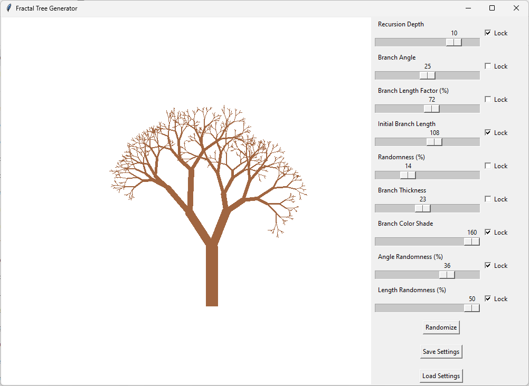
Task: Uncheck Lock next to Angle Randomness
Action: coord(488,265)
